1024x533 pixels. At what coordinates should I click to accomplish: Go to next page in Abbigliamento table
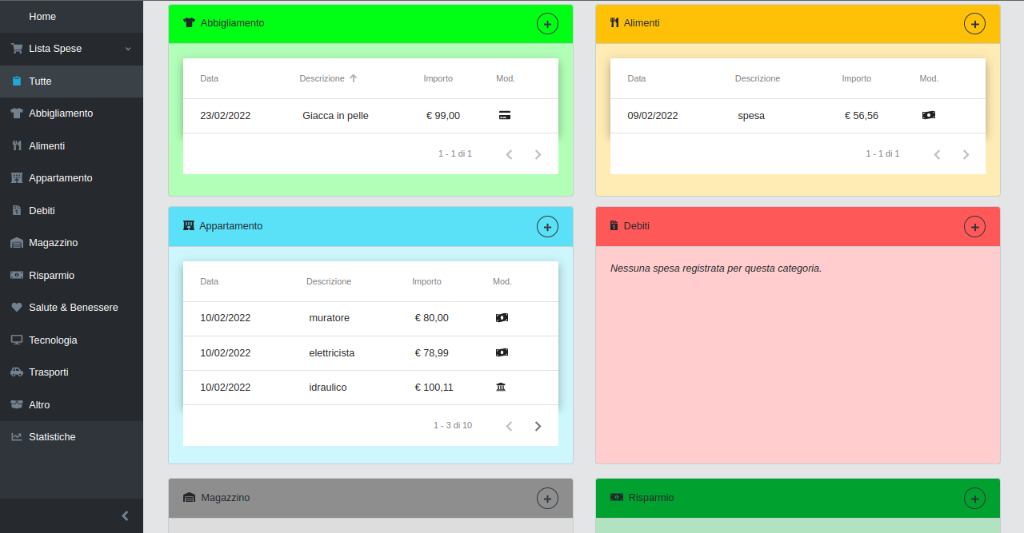point(538,154)
